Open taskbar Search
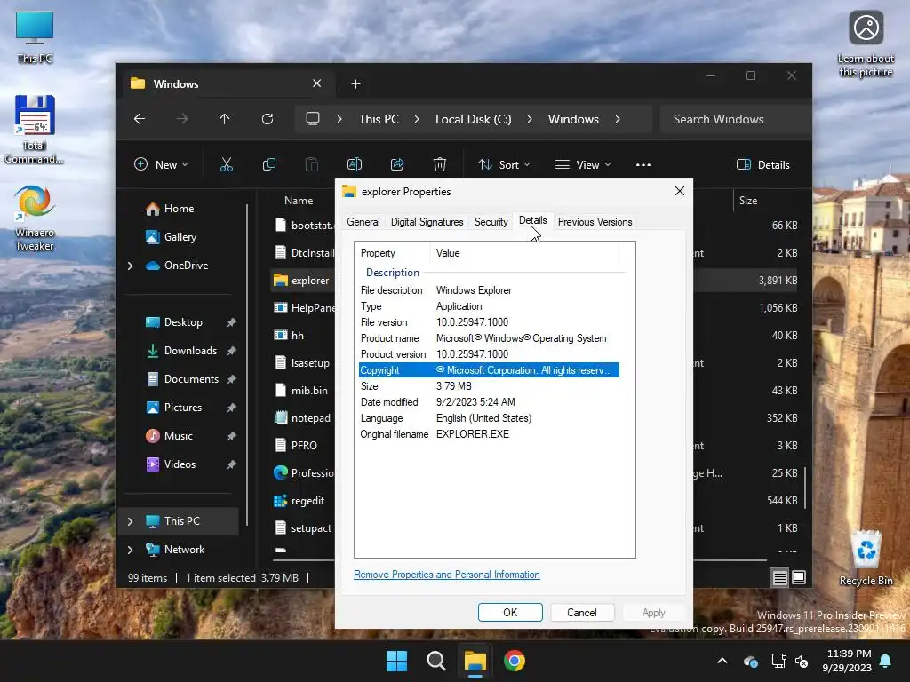910x682 pixels. (x=435, y=661)
